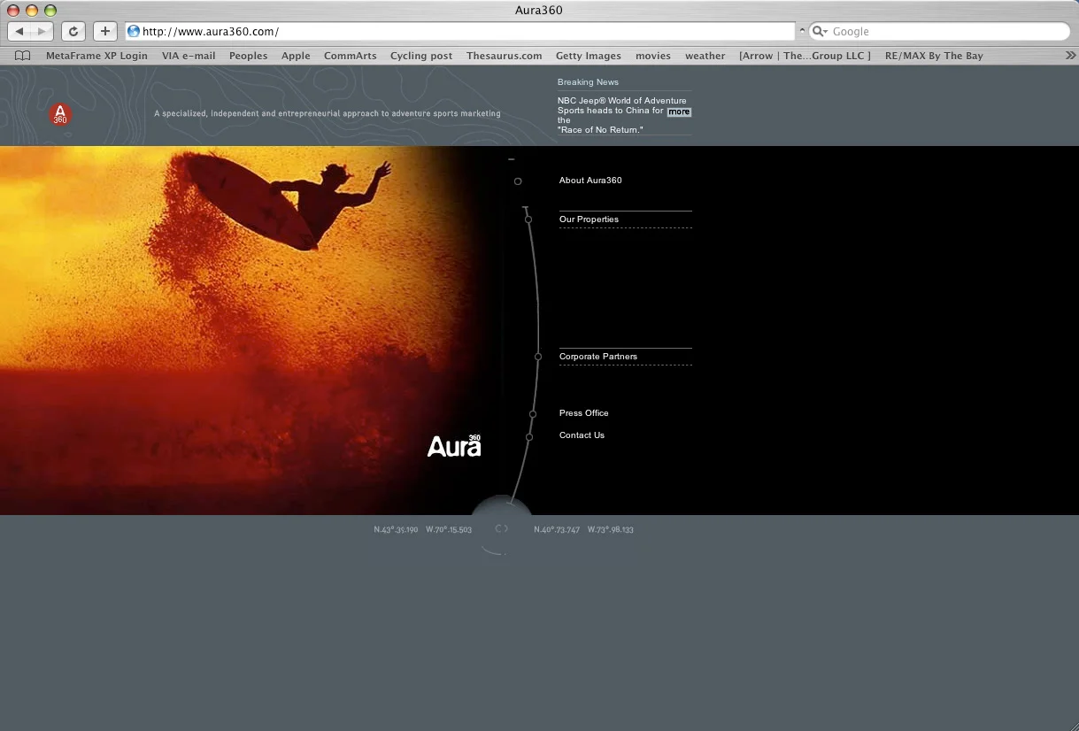Open the RE/MAX By The Bay bookmark
1079x731 pixels.
pyautogui.click(x=934, y=56)
